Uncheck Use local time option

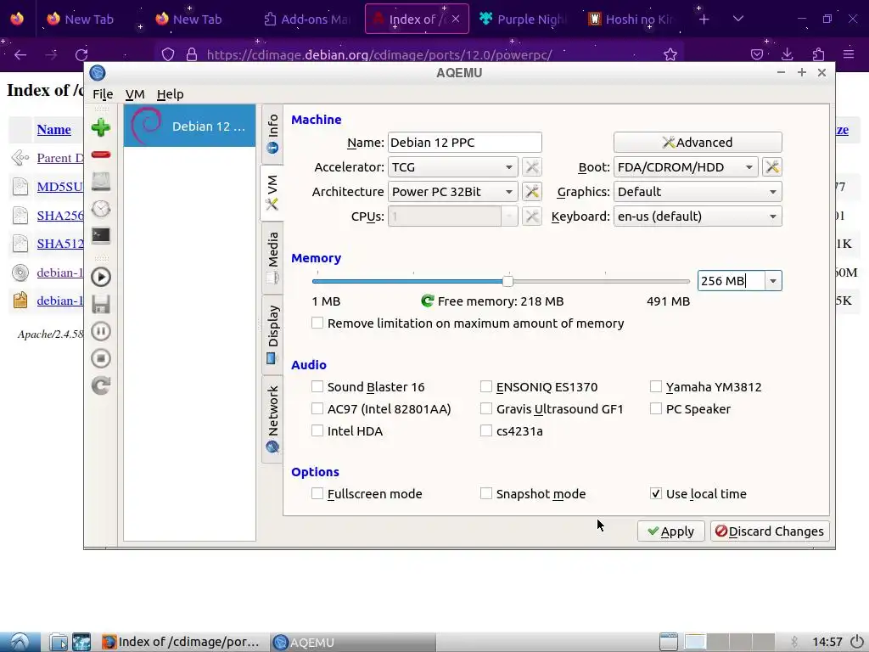tap(656, 493)
